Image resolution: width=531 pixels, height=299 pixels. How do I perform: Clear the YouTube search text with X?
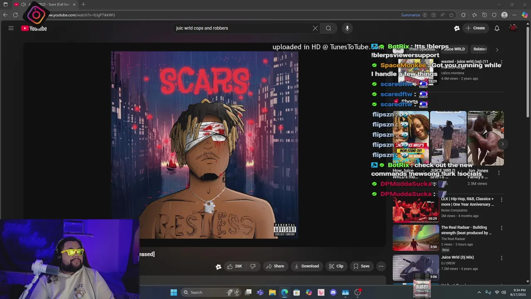coord(315,28)
